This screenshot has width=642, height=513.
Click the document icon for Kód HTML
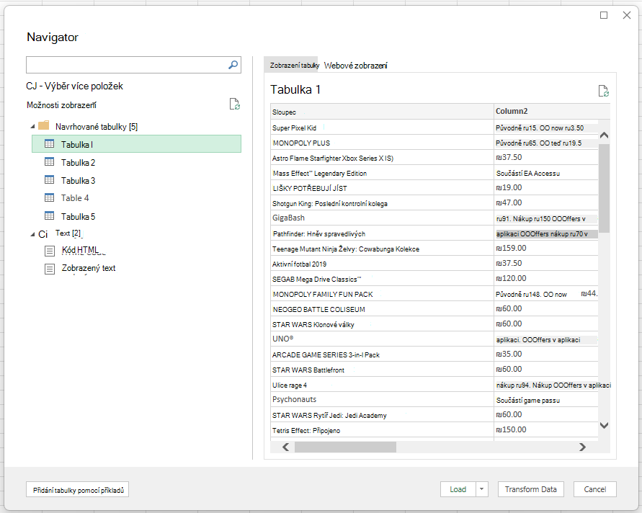pos(50,251)
